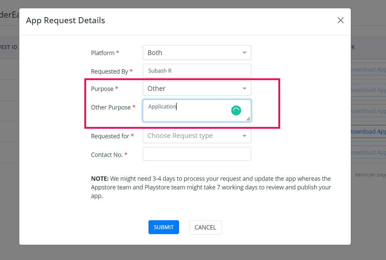386x260 pixels.
Task: Click the NOTE text about processing time
Action: [x=211, y=187]
